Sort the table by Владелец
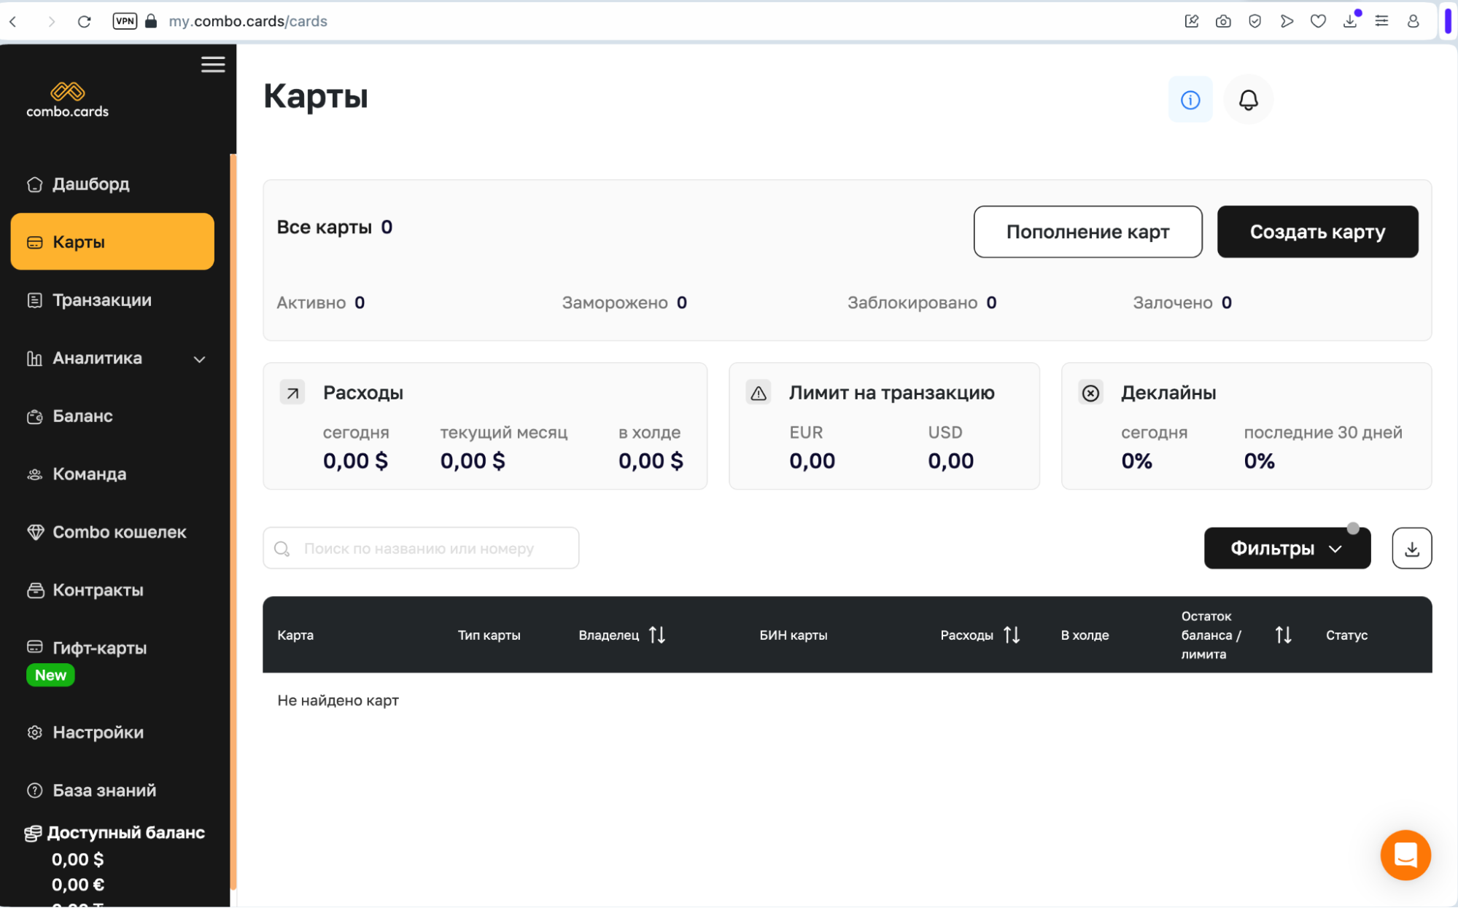This screenshot has height=908, width=1458. click(657, 635)
